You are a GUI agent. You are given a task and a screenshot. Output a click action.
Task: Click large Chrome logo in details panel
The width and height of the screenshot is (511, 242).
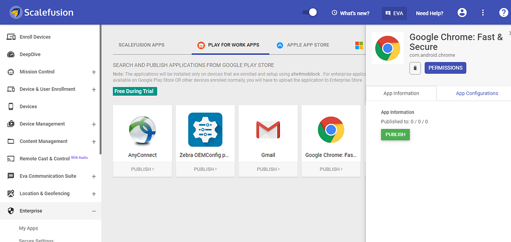[387, 48]
